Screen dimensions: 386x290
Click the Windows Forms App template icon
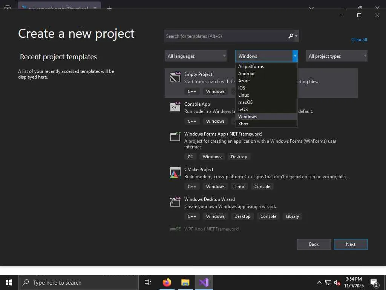coord(175,137)
